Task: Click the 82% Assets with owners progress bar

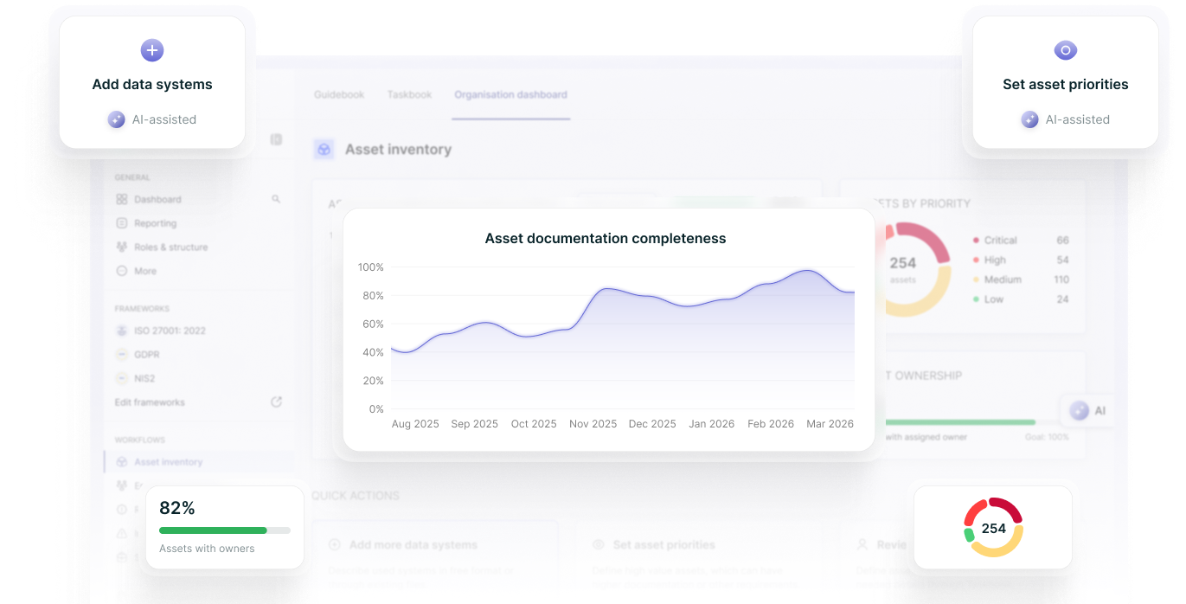Action: point(225,530)
